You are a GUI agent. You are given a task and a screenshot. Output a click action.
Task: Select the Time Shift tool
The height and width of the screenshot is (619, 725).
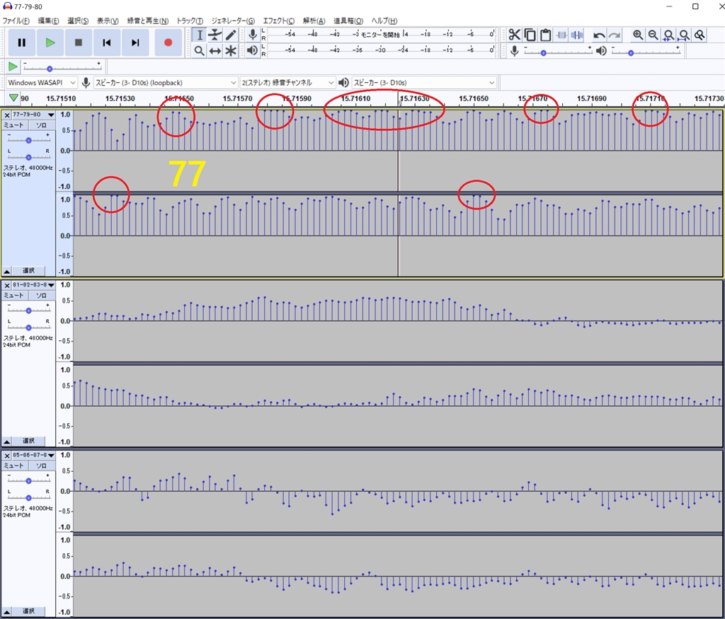(215, 51)
